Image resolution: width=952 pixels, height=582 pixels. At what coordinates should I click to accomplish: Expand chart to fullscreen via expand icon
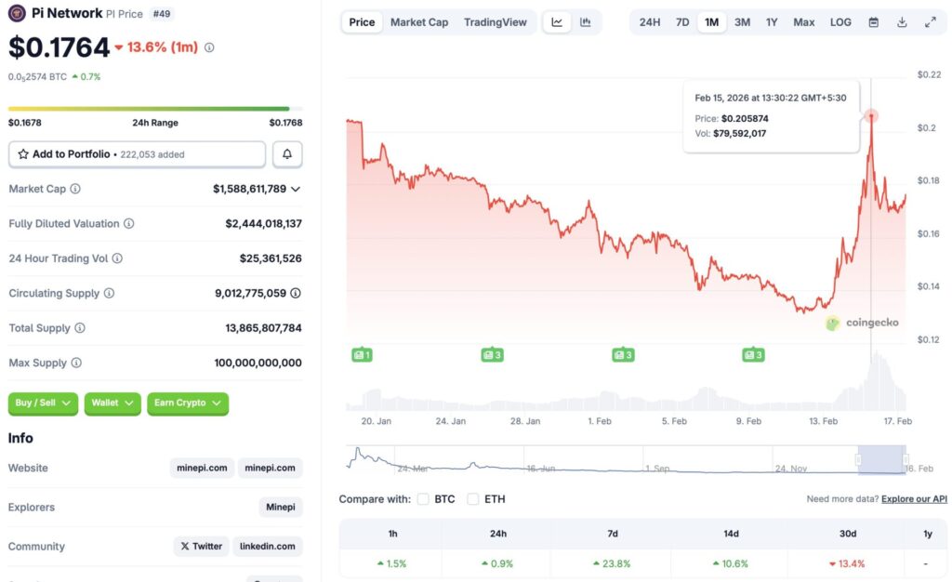[x=931, y=21]
